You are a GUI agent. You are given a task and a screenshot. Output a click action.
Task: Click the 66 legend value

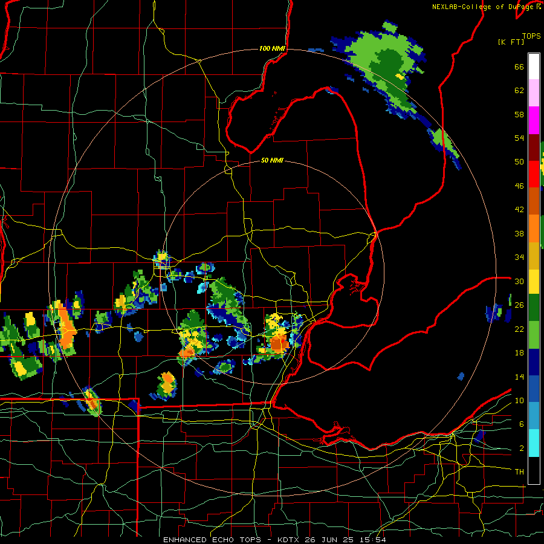click(519, 67)
